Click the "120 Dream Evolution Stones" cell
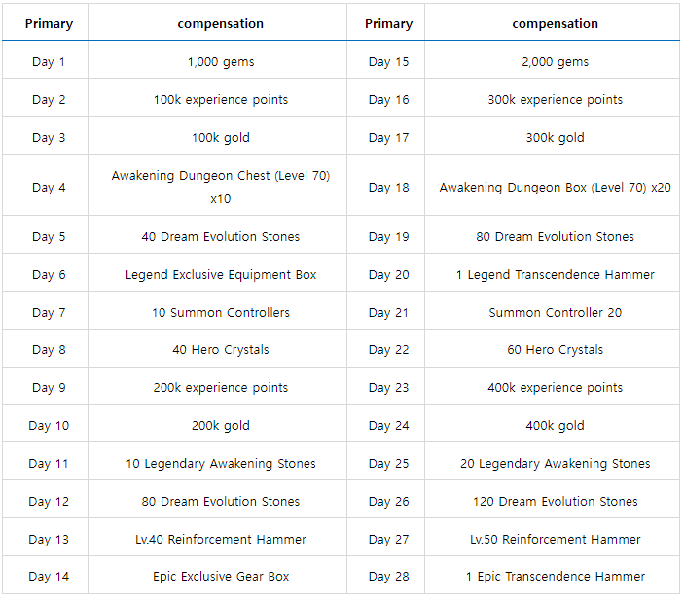684x599 pixels. (555, 502)
